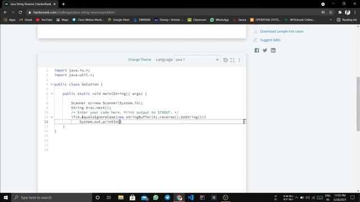Open the WhatsApp bookmark
This screenshot has width=360, height=202.
[x=219, y=20]
